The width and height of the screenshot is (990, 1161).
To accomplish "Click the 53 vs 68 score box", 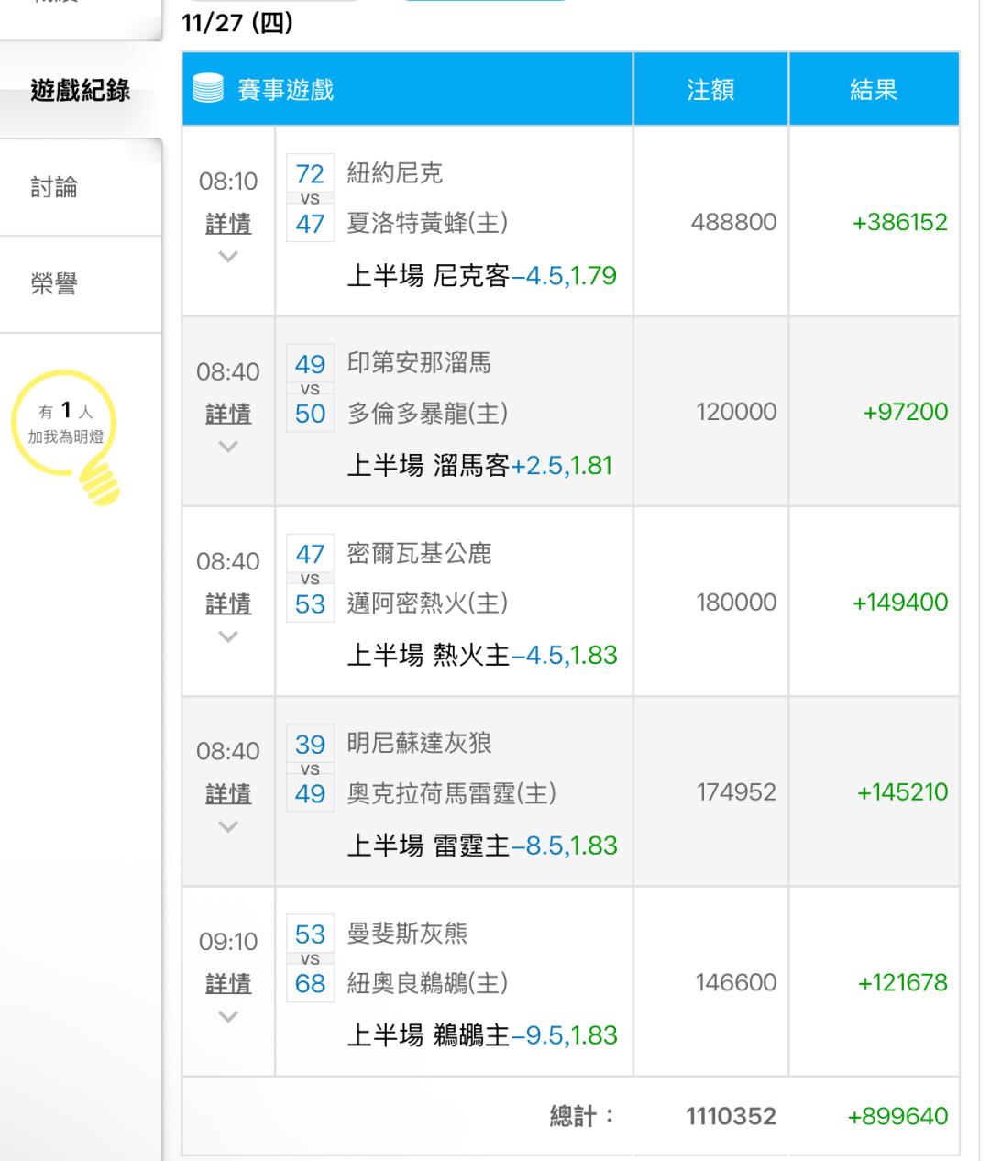I will tap(310, 958).
